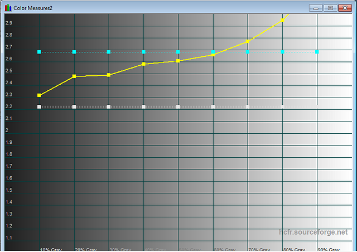Click the 2.9 gamma axis label
Viewport: 357px width, 252px height.
(9, 23)
